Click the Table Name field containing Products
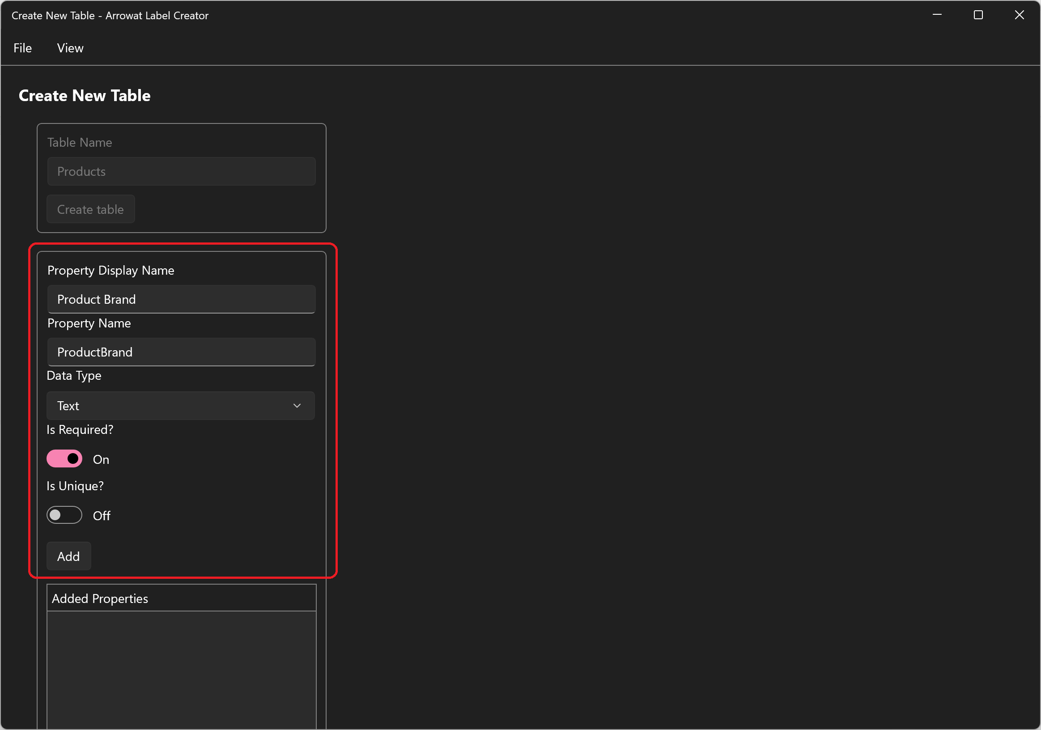This screenshot has height=730, width=1041. coord(181,171)
